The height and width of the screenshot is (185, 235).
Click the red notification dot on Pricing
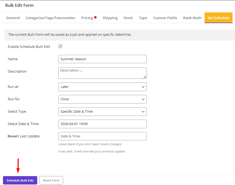95,17
